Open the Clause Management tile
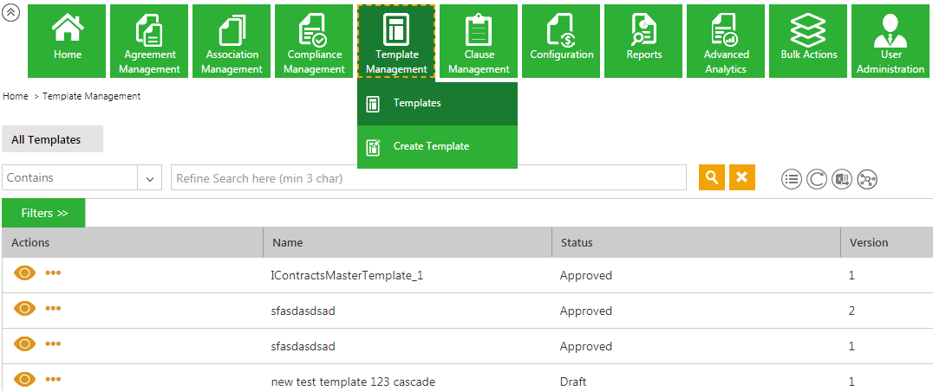 coord(479,41)
